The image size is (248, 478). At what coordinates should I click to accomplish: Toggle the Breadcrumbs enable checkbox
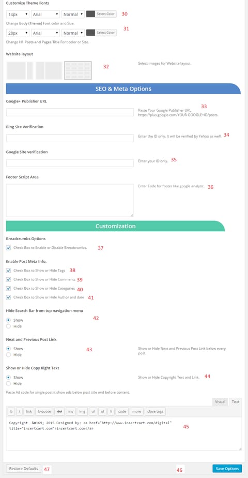[x=8, y=248]
